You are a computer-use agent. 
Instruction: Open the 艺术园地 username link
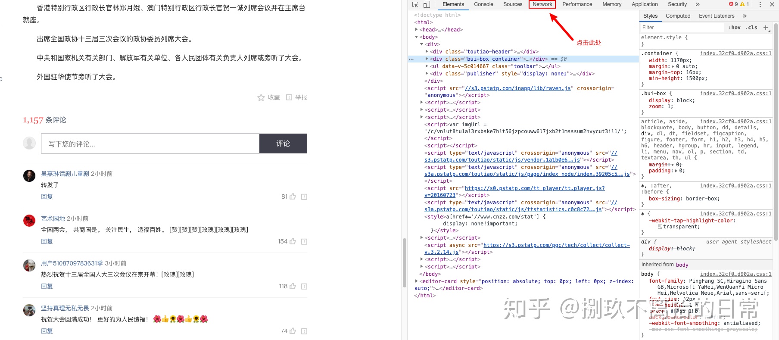53,218
